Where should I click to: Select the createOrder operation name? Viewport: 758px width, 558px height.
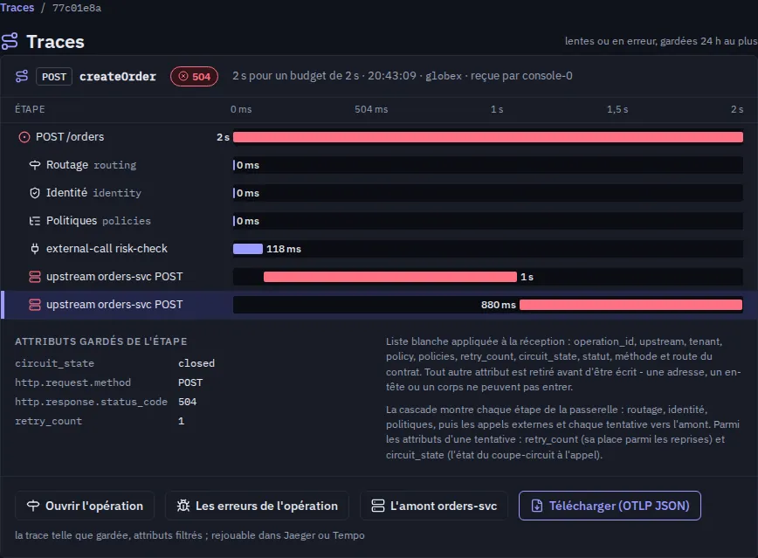118,76
